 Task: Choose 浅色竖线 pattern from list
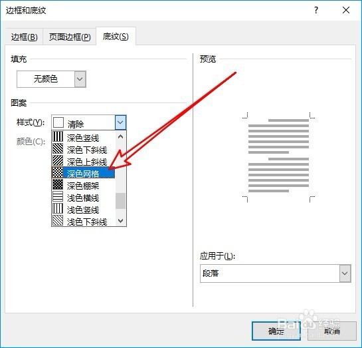pos(83,209)
